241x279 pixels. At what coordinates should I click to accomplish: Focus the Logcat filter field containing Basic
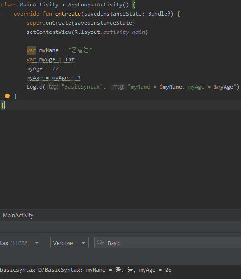pos(167,243)
